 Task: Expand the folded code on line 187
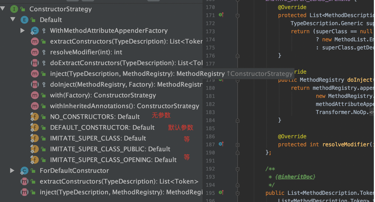(x=237, y=145)
